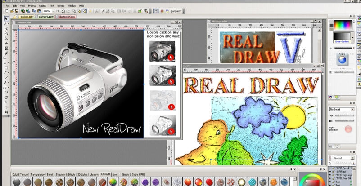The width and height of the screenshot is (361, 186).
Task: Select the rainbow sphere material preset
Action: (x=113, y=182)
